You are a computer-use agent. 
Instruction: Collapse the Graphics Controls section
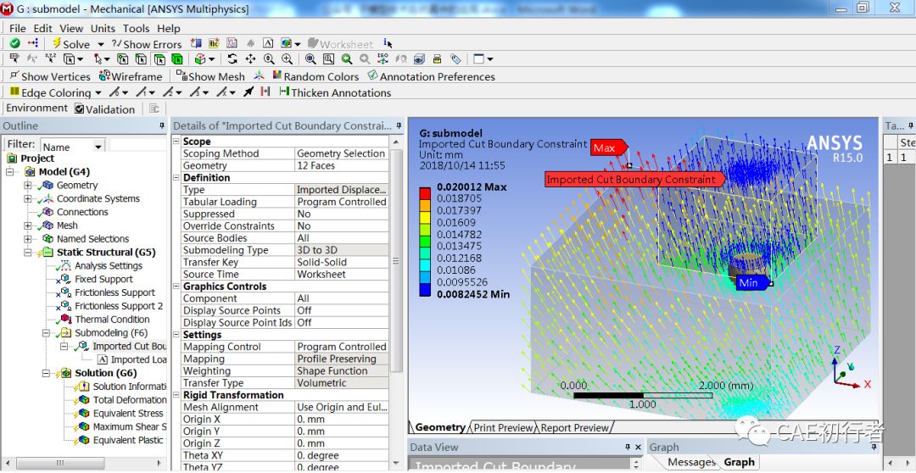tap(176, 287)
